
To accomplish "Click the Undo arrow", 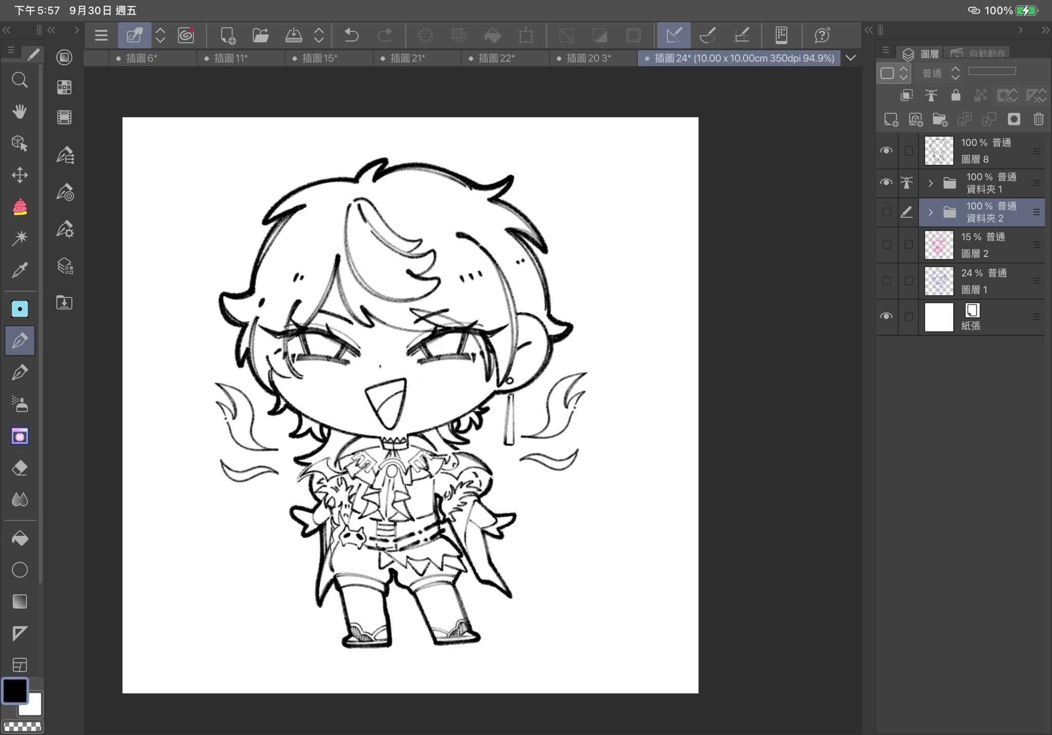I will click(351, 35).
